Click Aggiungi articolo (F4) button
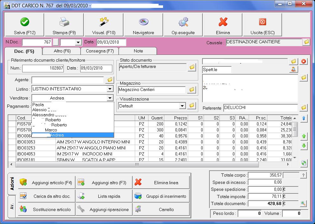 (47, 183)
